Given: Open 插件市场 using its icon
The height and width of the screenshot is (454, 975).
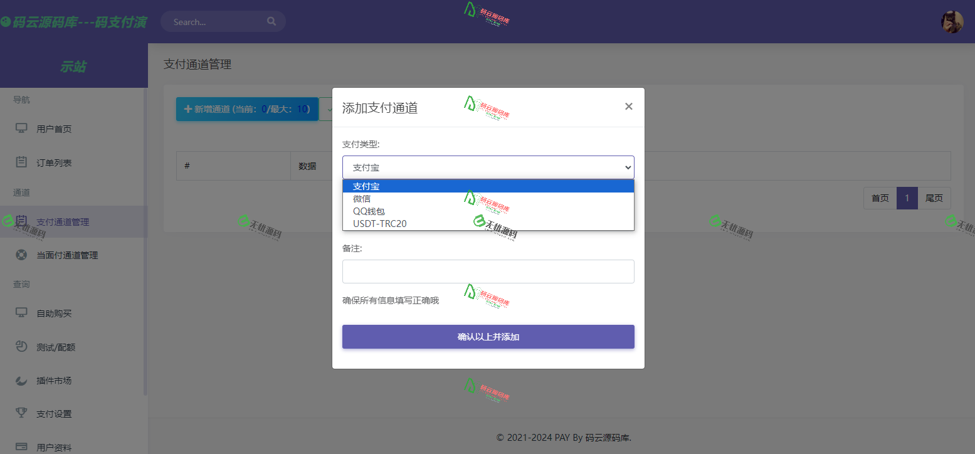Looking at the screenshot, I should 21,380.
